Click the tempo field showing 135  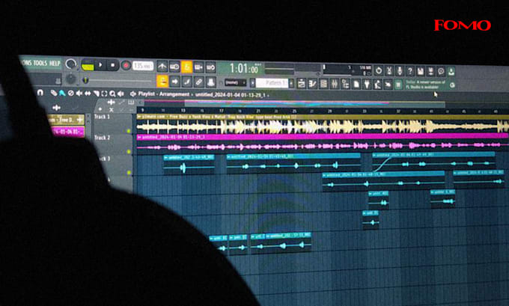pyautogui.click(x=143, y=66)
